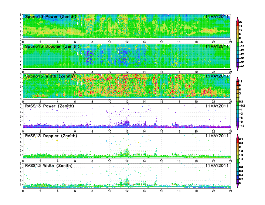265x205 pixels.
Task: Click the 1.8 label on the bottom colorbar
Action: pyautogui.click(x=241, y=151)
